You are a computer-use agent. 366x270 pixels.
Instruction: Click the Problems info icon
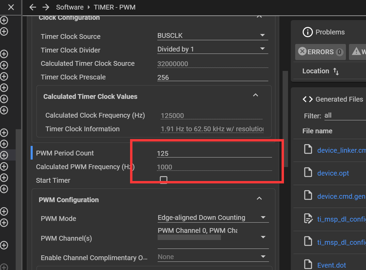307,32
